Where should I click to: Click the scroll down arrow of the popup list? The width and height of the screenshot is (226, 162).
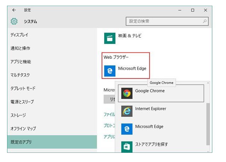pyautogui.click(x=208, y=151)
